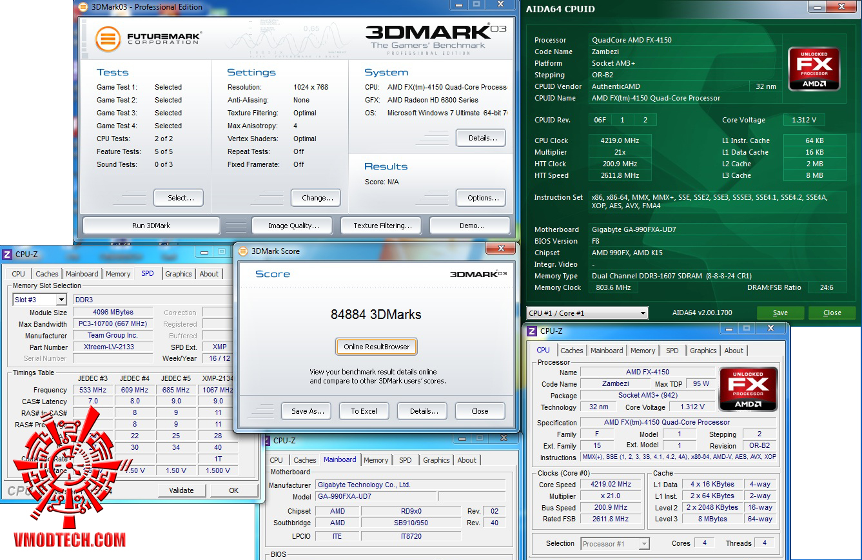Click Change... under the 3DMark03 Settings list

click(x=316, y=198)
